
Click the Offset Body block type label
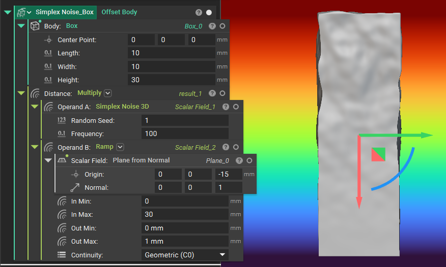tap(119, 12)
